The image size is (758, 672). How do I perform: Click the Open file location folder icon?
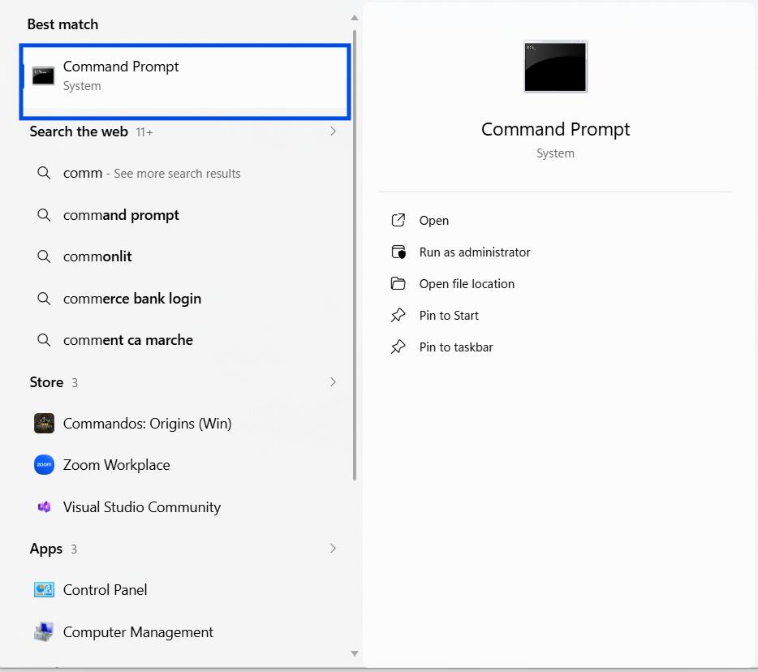coord(398,284)
